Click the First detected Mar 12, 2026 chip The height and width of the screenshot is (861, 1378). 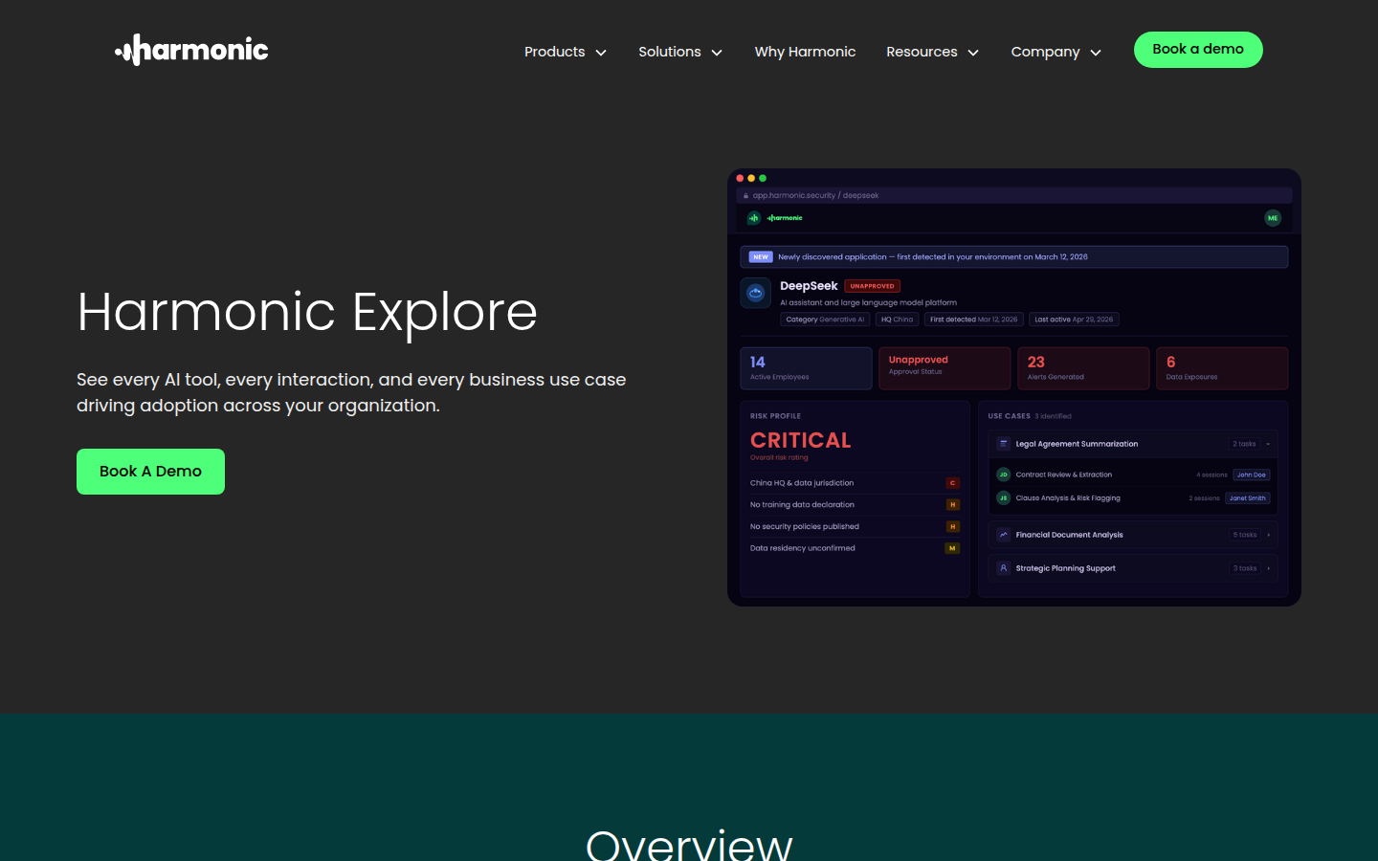pyautogui.click(x=974, y=320)
